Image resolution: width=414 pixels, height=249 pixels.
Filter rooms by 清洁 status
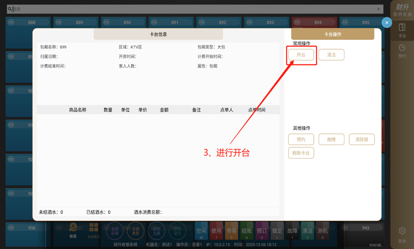point(307,231)
